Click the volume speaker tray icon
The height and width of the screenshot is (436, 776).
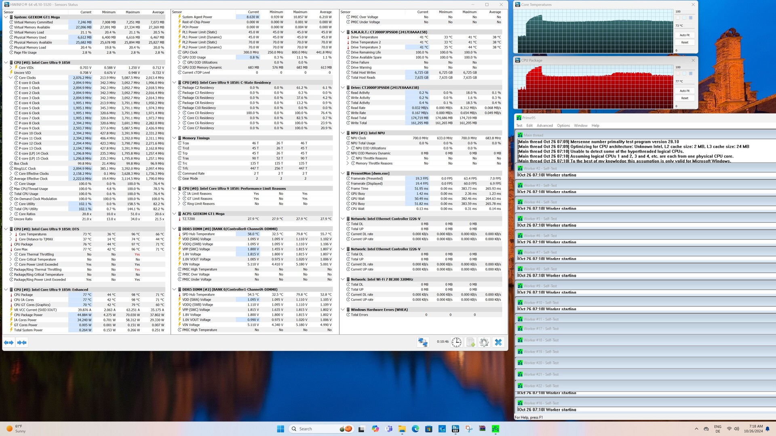pyautogui.click(x=736, y=429)
